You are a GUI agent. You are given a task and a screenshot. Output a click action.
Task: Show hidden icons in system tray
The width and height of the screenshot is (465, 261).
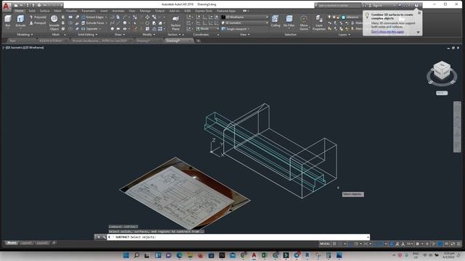click(x=394, y=255)
